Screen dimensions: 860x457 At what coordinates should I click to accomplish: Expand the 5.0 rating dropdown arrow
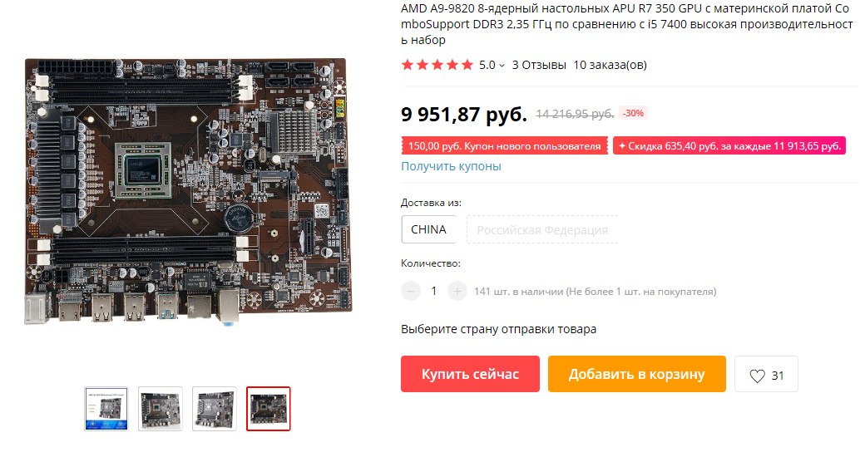[x=502, y=66]
